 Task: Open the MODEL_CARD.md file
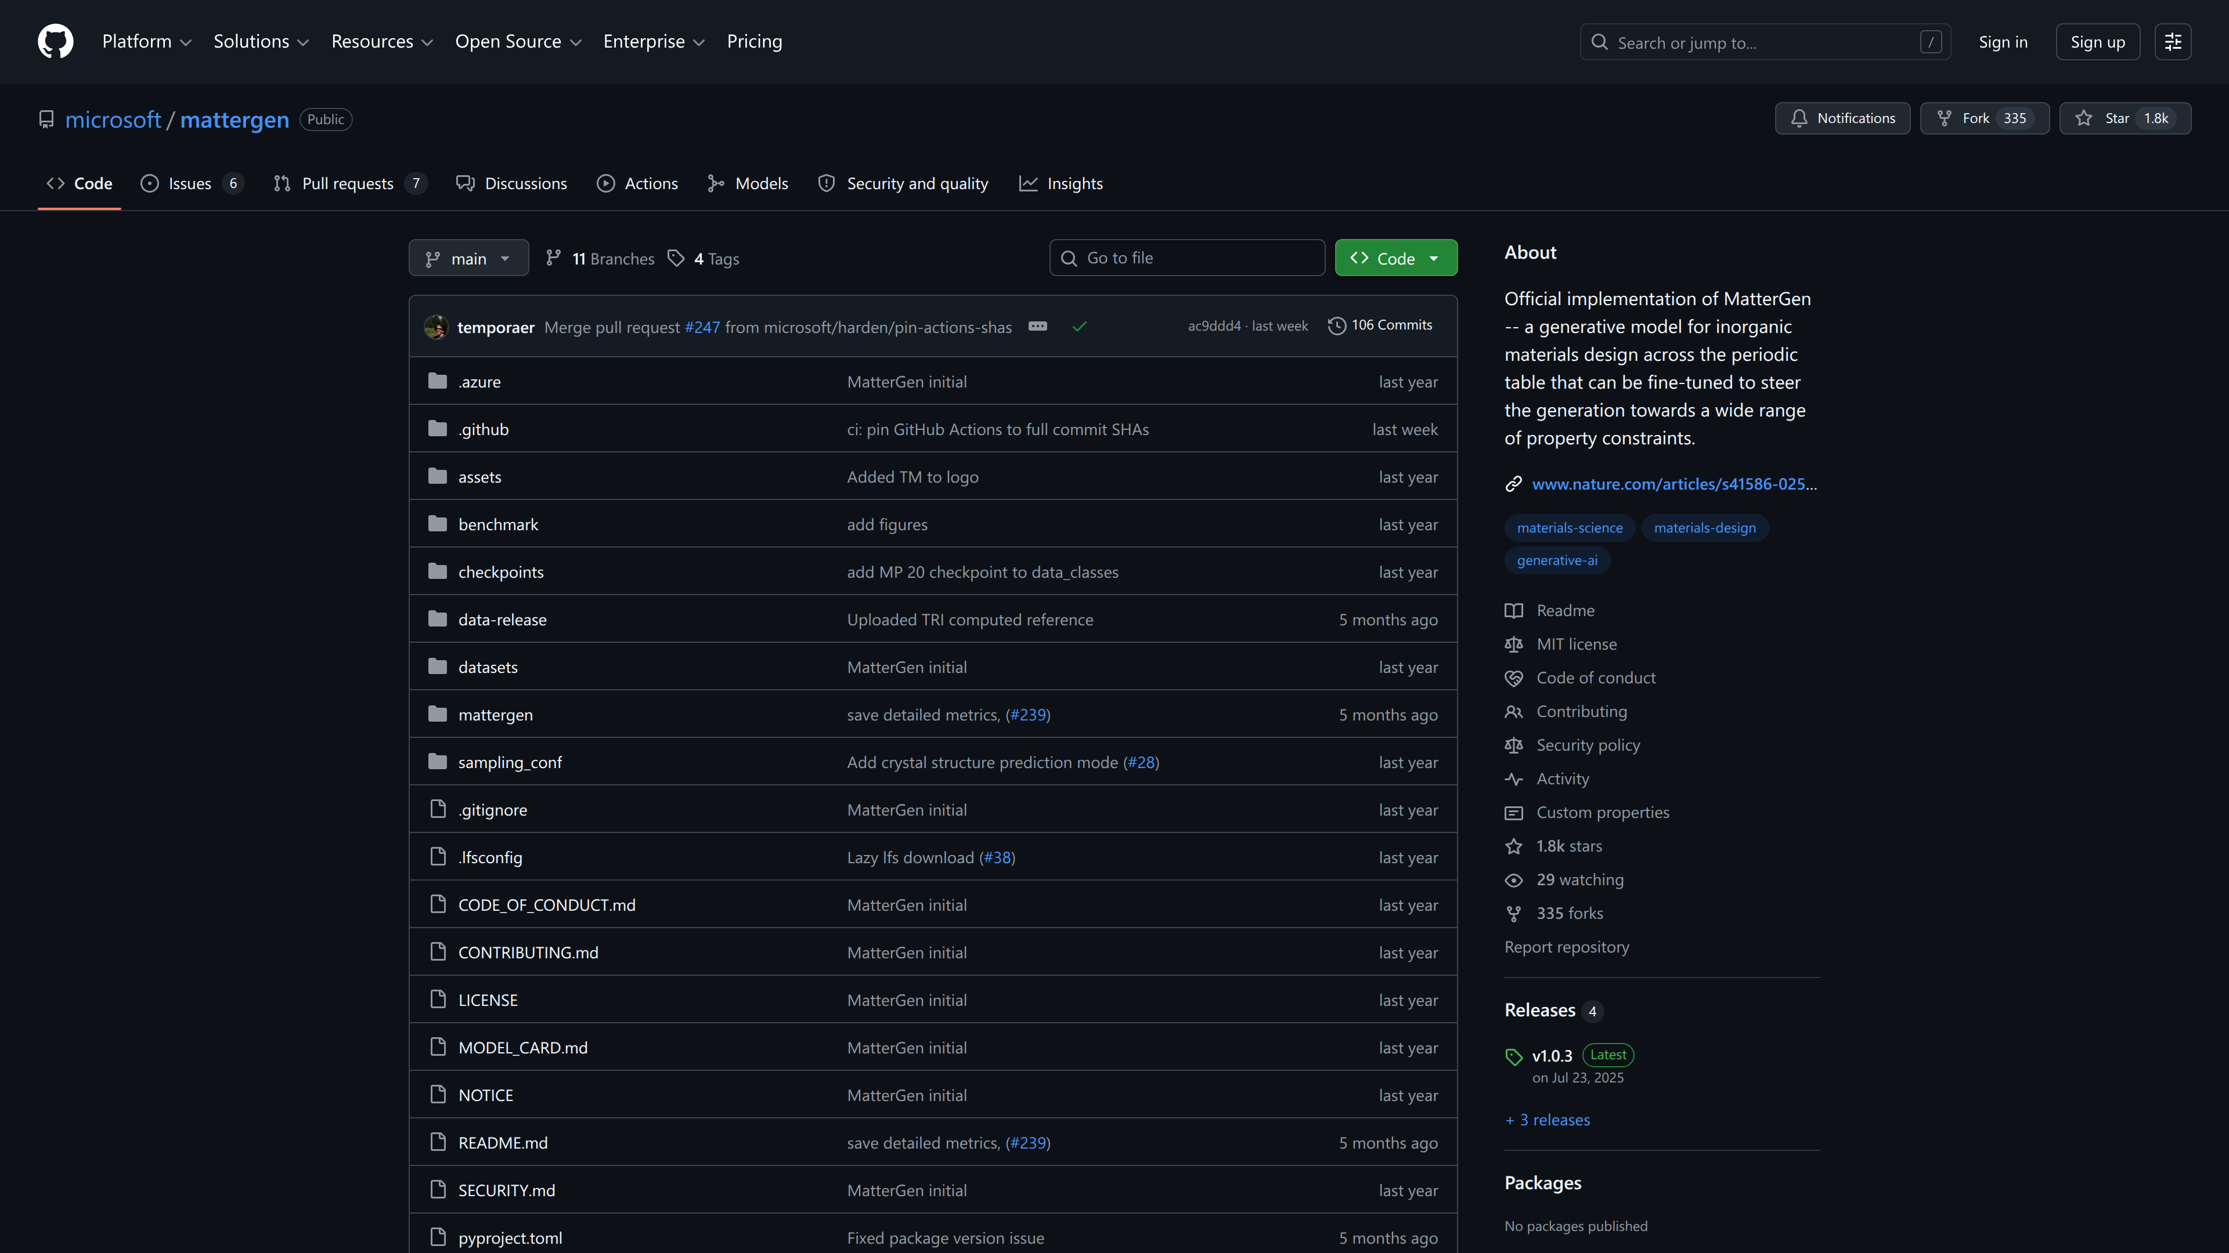522,1047
